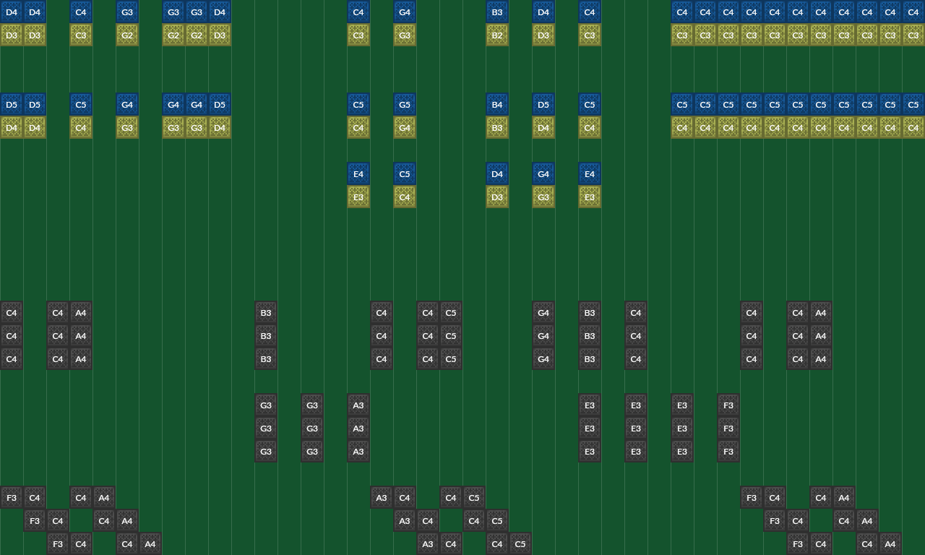The image size is (925, 555).
Task: Select the leftmost blue D4 in top row
Action: (x=12, y=12)
